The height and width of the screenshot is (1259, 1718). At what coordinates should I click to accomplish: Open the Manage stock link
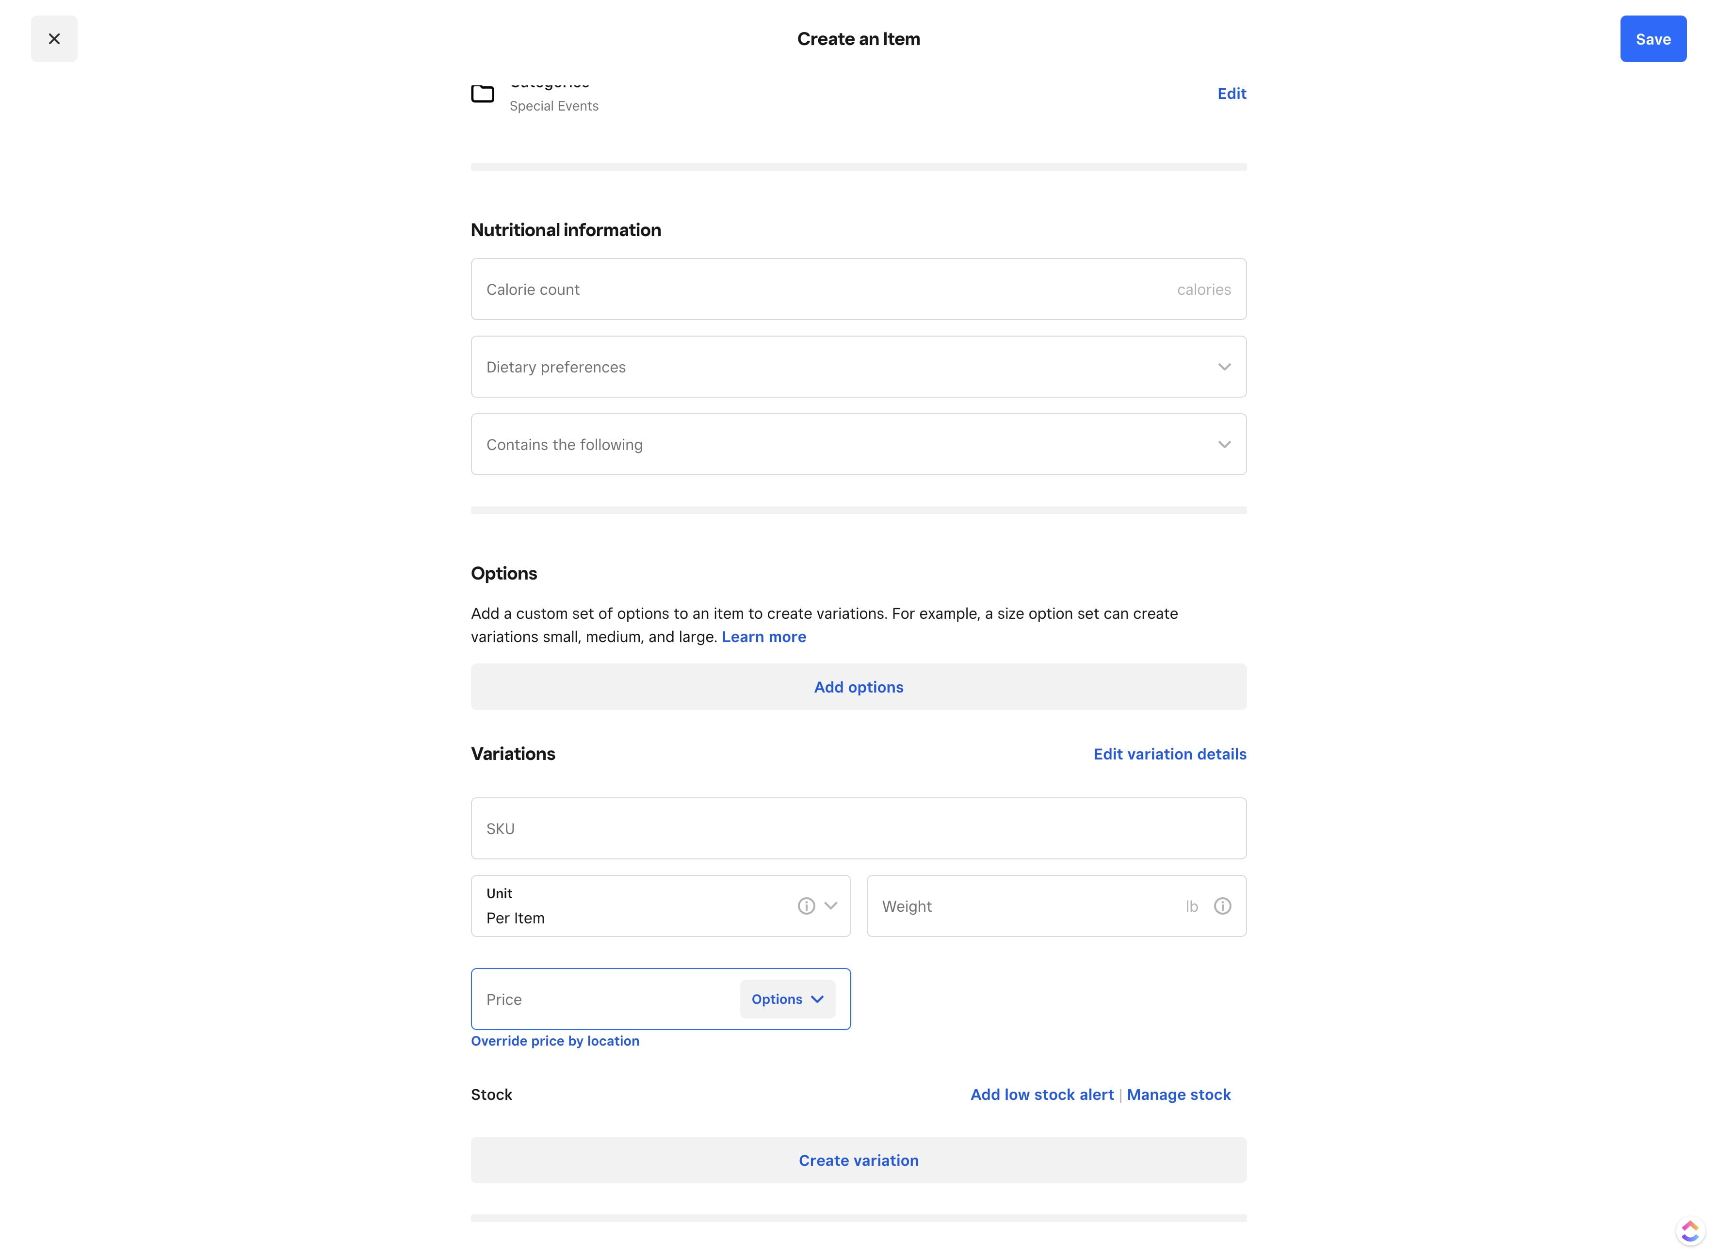[1178, 1095]
